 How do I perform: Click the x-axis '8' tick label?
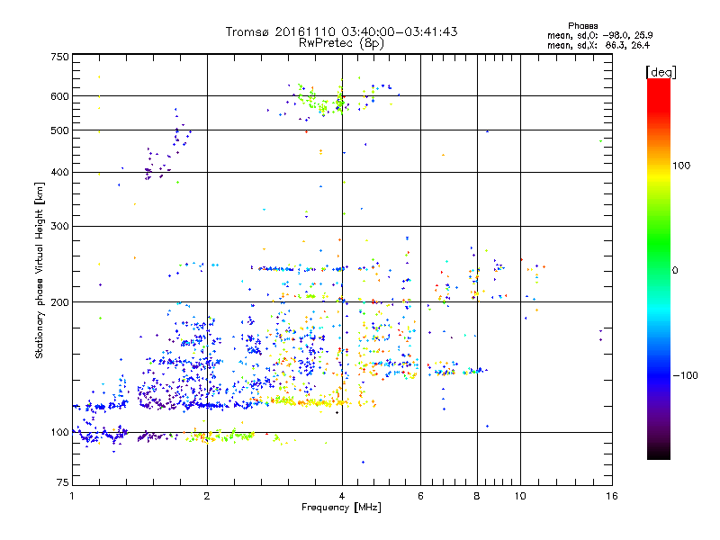pyautogui.click(x=477, y=496)
